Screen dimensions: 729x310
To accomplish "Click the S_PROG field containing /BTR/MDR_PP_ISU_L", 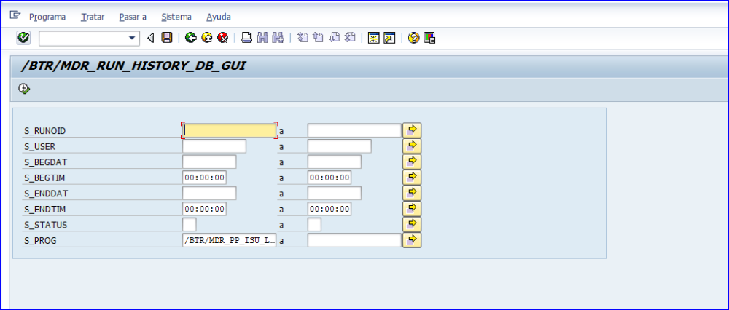I will point(229,240).
